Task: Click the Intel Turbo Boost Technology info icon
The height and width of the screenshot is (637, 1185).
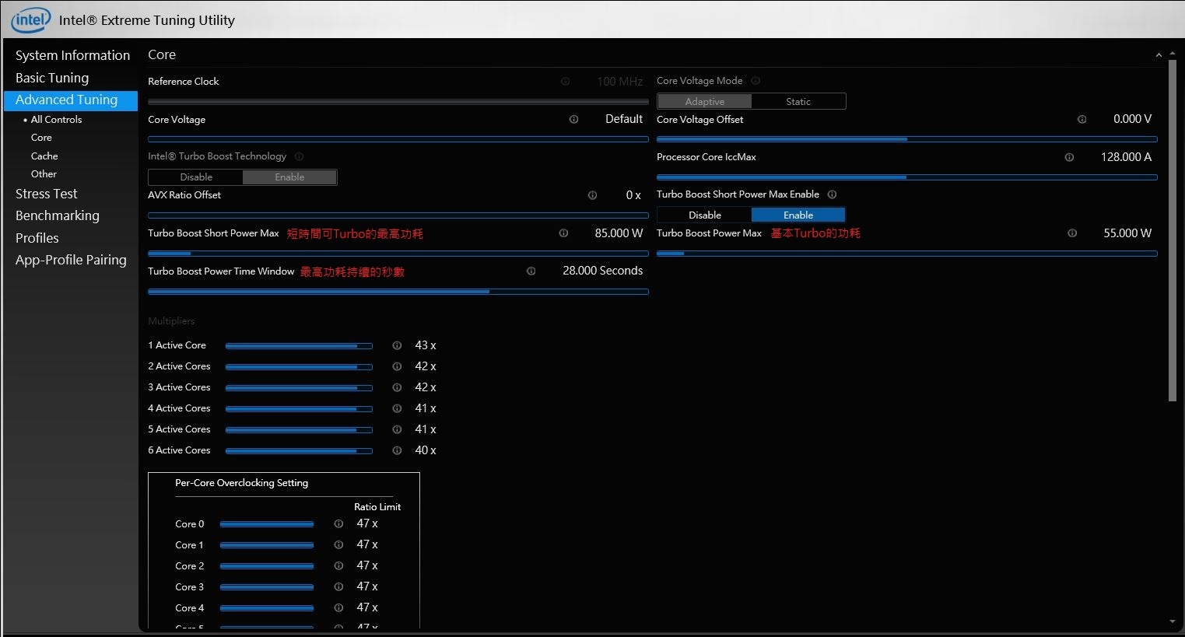Action: [299, 156]
